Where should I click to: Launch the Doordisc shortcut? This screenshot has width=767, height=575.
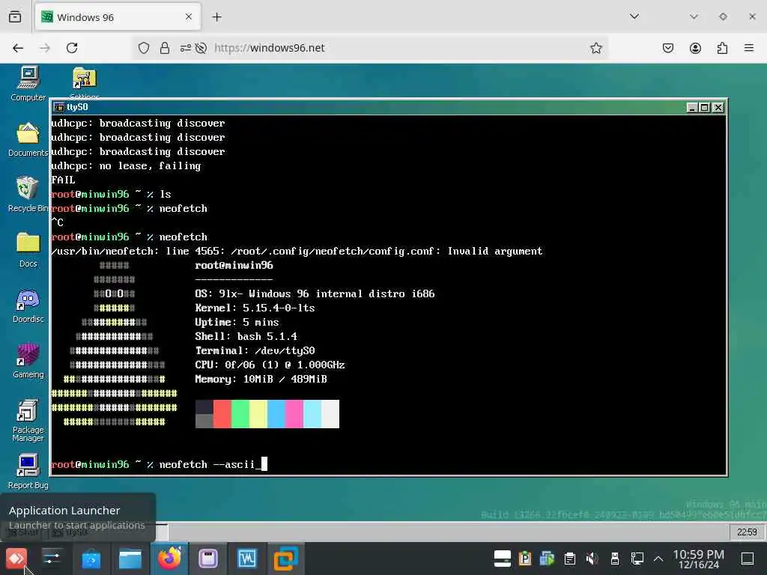coord(28,305)
